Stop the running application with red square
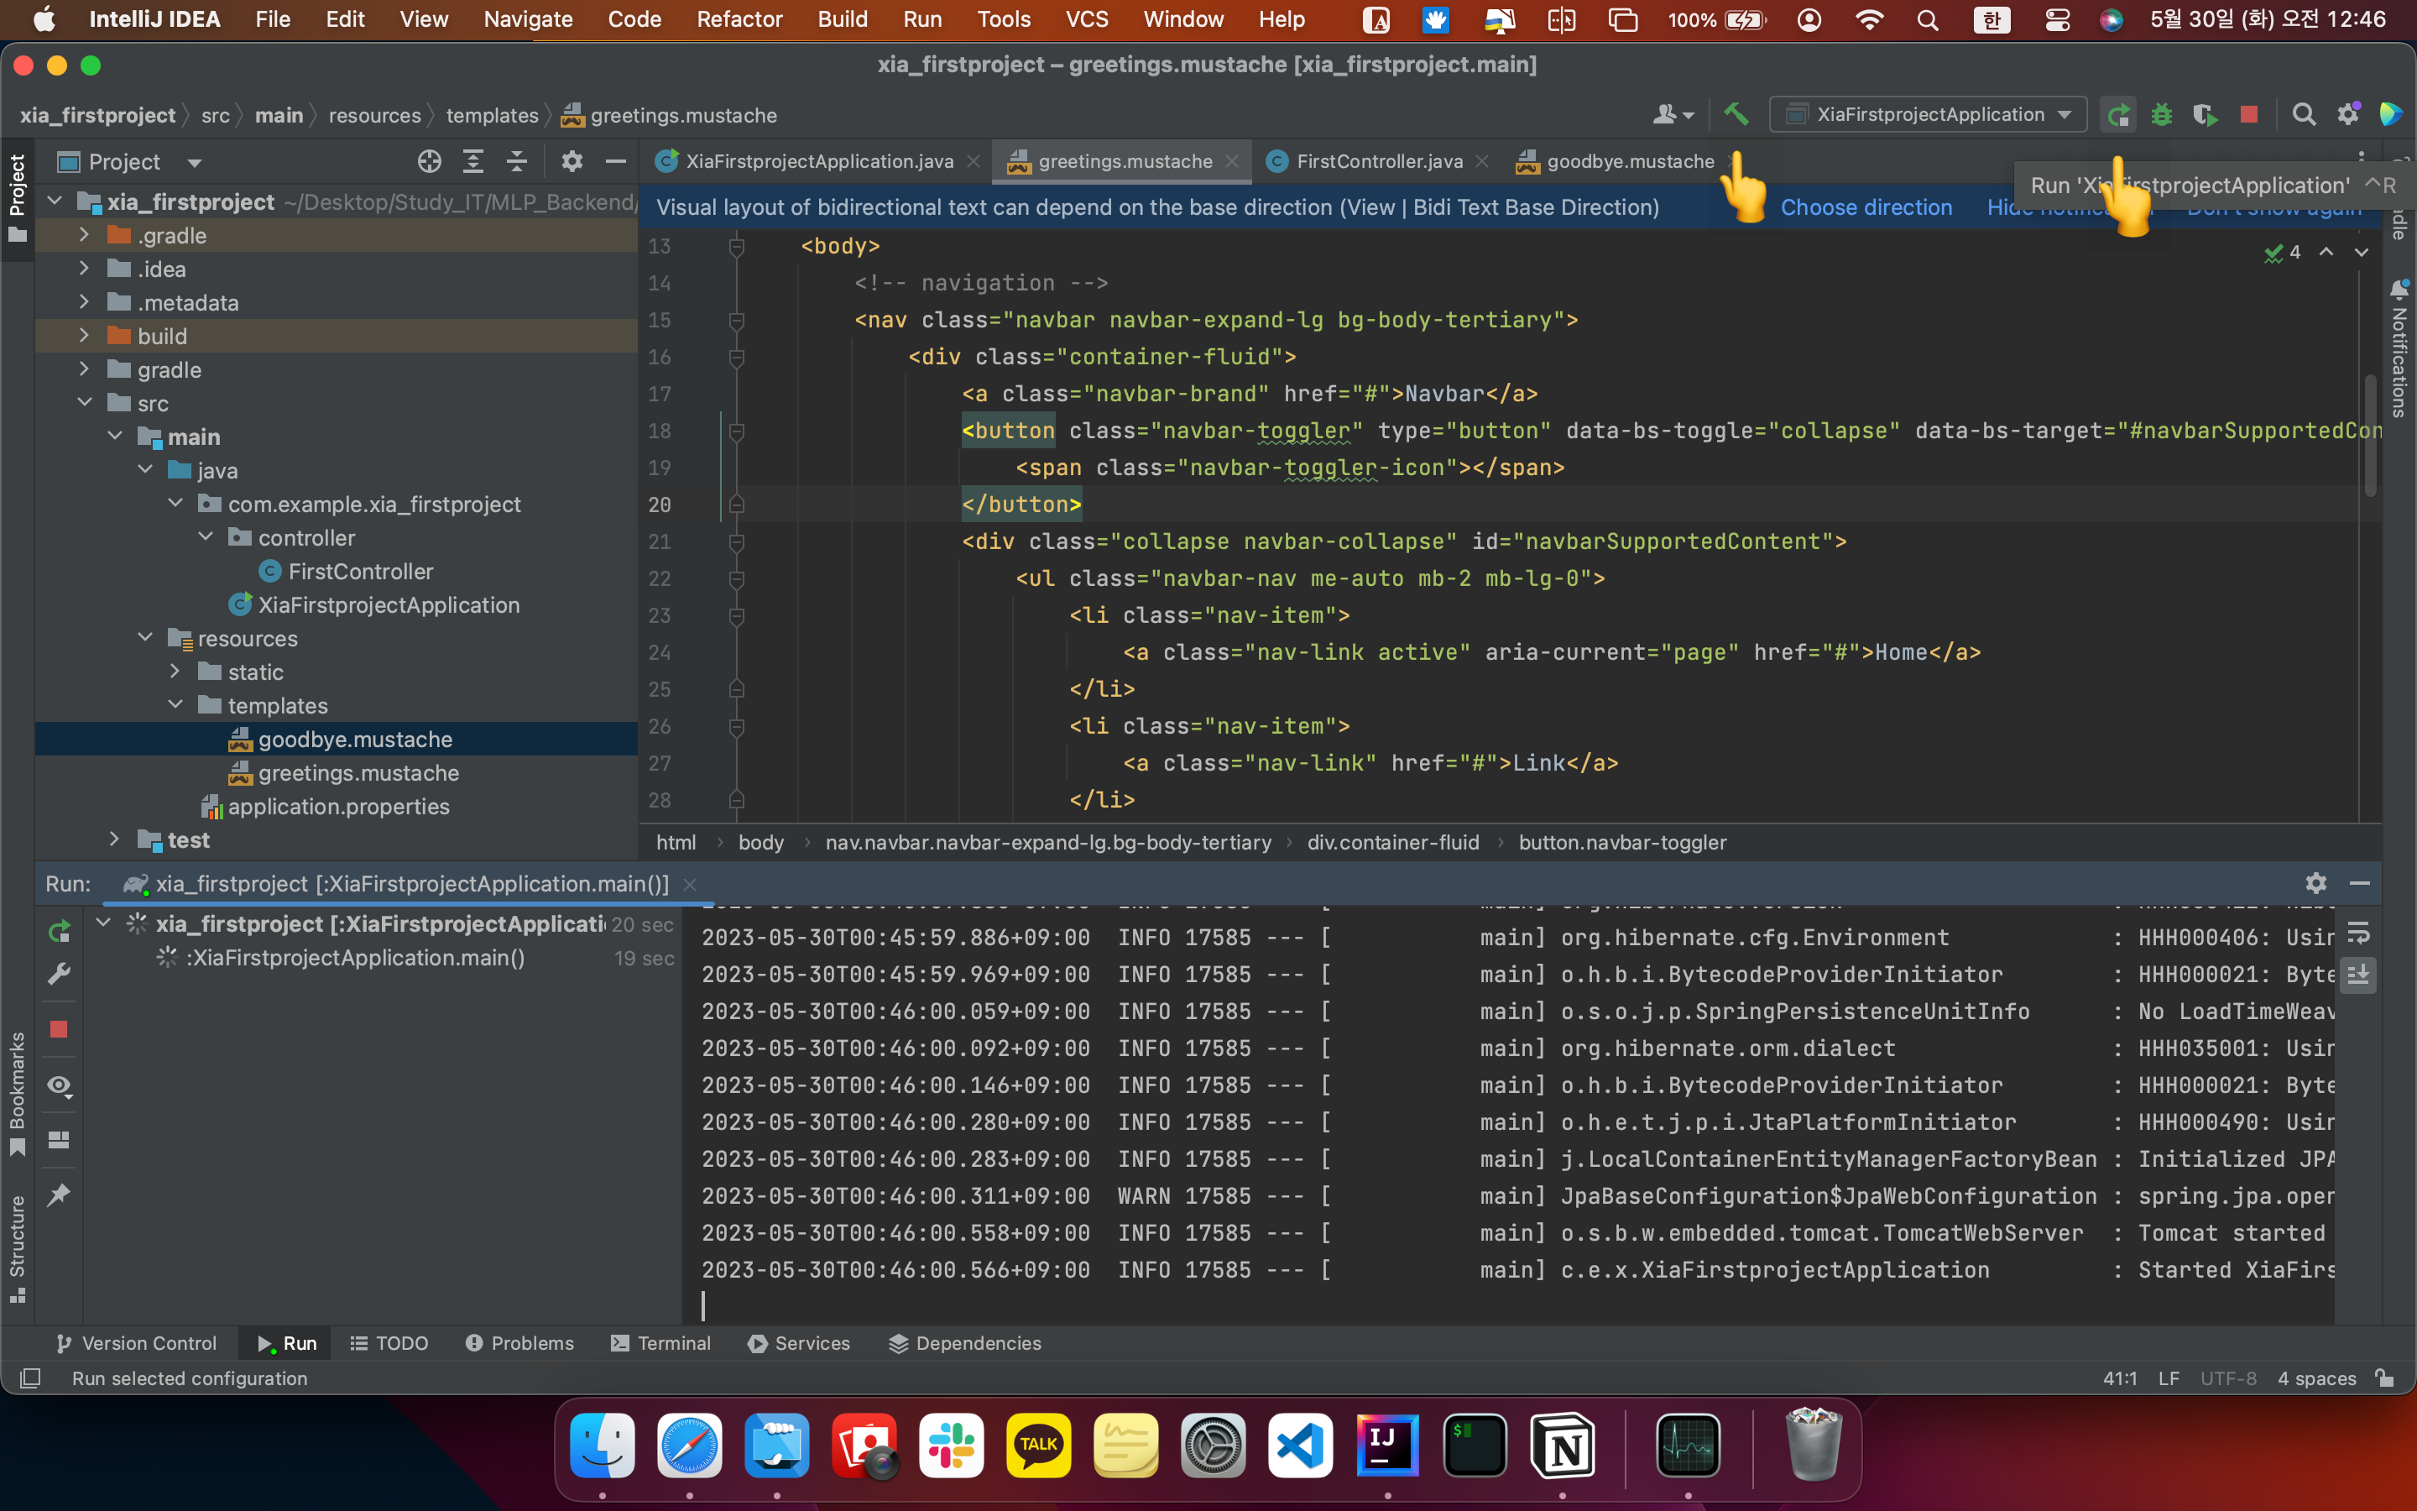The width and height of the screenshot is (2417, 1511). point(2248,115)
